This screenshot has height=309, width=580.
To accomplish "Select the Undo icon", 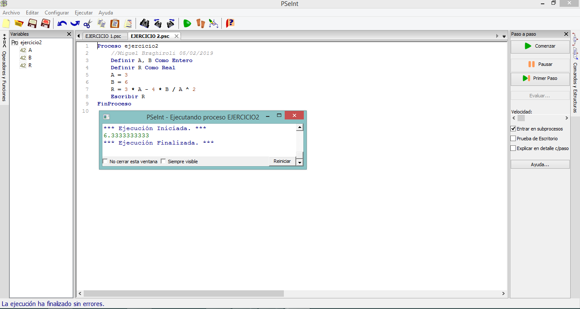I will (62, 23).
